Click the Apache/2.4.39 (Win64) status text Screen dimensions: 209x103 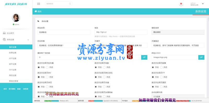[111, 101]
